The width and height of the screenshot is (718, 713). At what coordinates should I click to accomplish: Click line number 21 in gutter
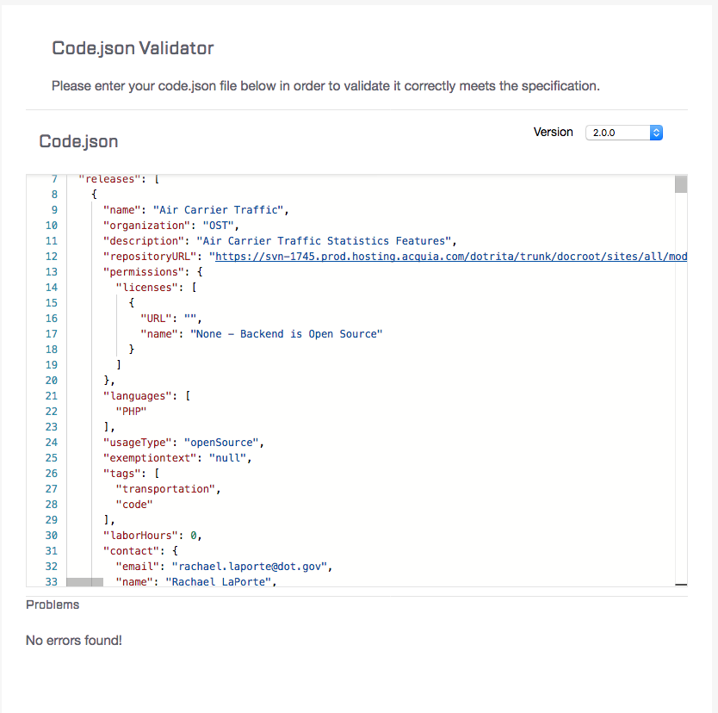pos(52,396)
